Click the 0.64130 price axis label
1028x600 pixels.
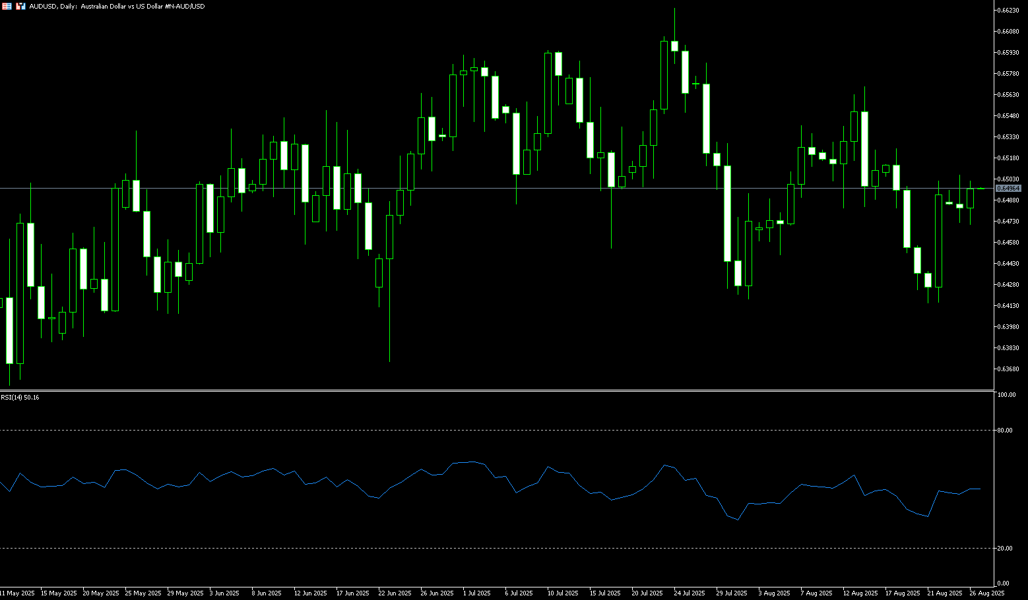1009,306
